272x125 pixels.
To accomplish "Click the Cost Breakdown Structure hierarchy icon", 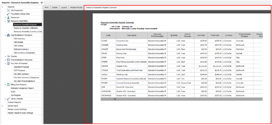I will click(x=8, y=35).
